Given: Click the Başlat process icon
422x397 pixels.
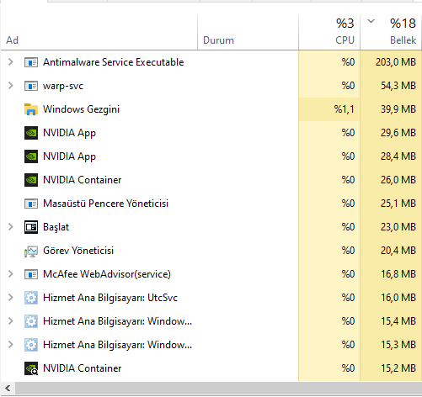Looking at the screenshot, I should coord(31,227).
